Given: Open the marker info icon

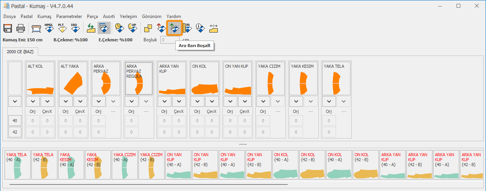Looking at the screenshot, I should (200, 28).
